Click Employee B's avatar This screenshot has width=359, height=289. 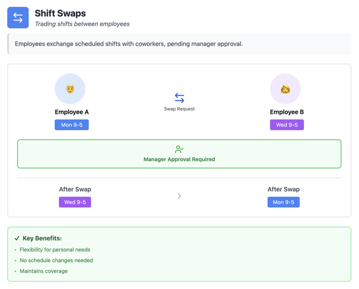tap(286, 88)
